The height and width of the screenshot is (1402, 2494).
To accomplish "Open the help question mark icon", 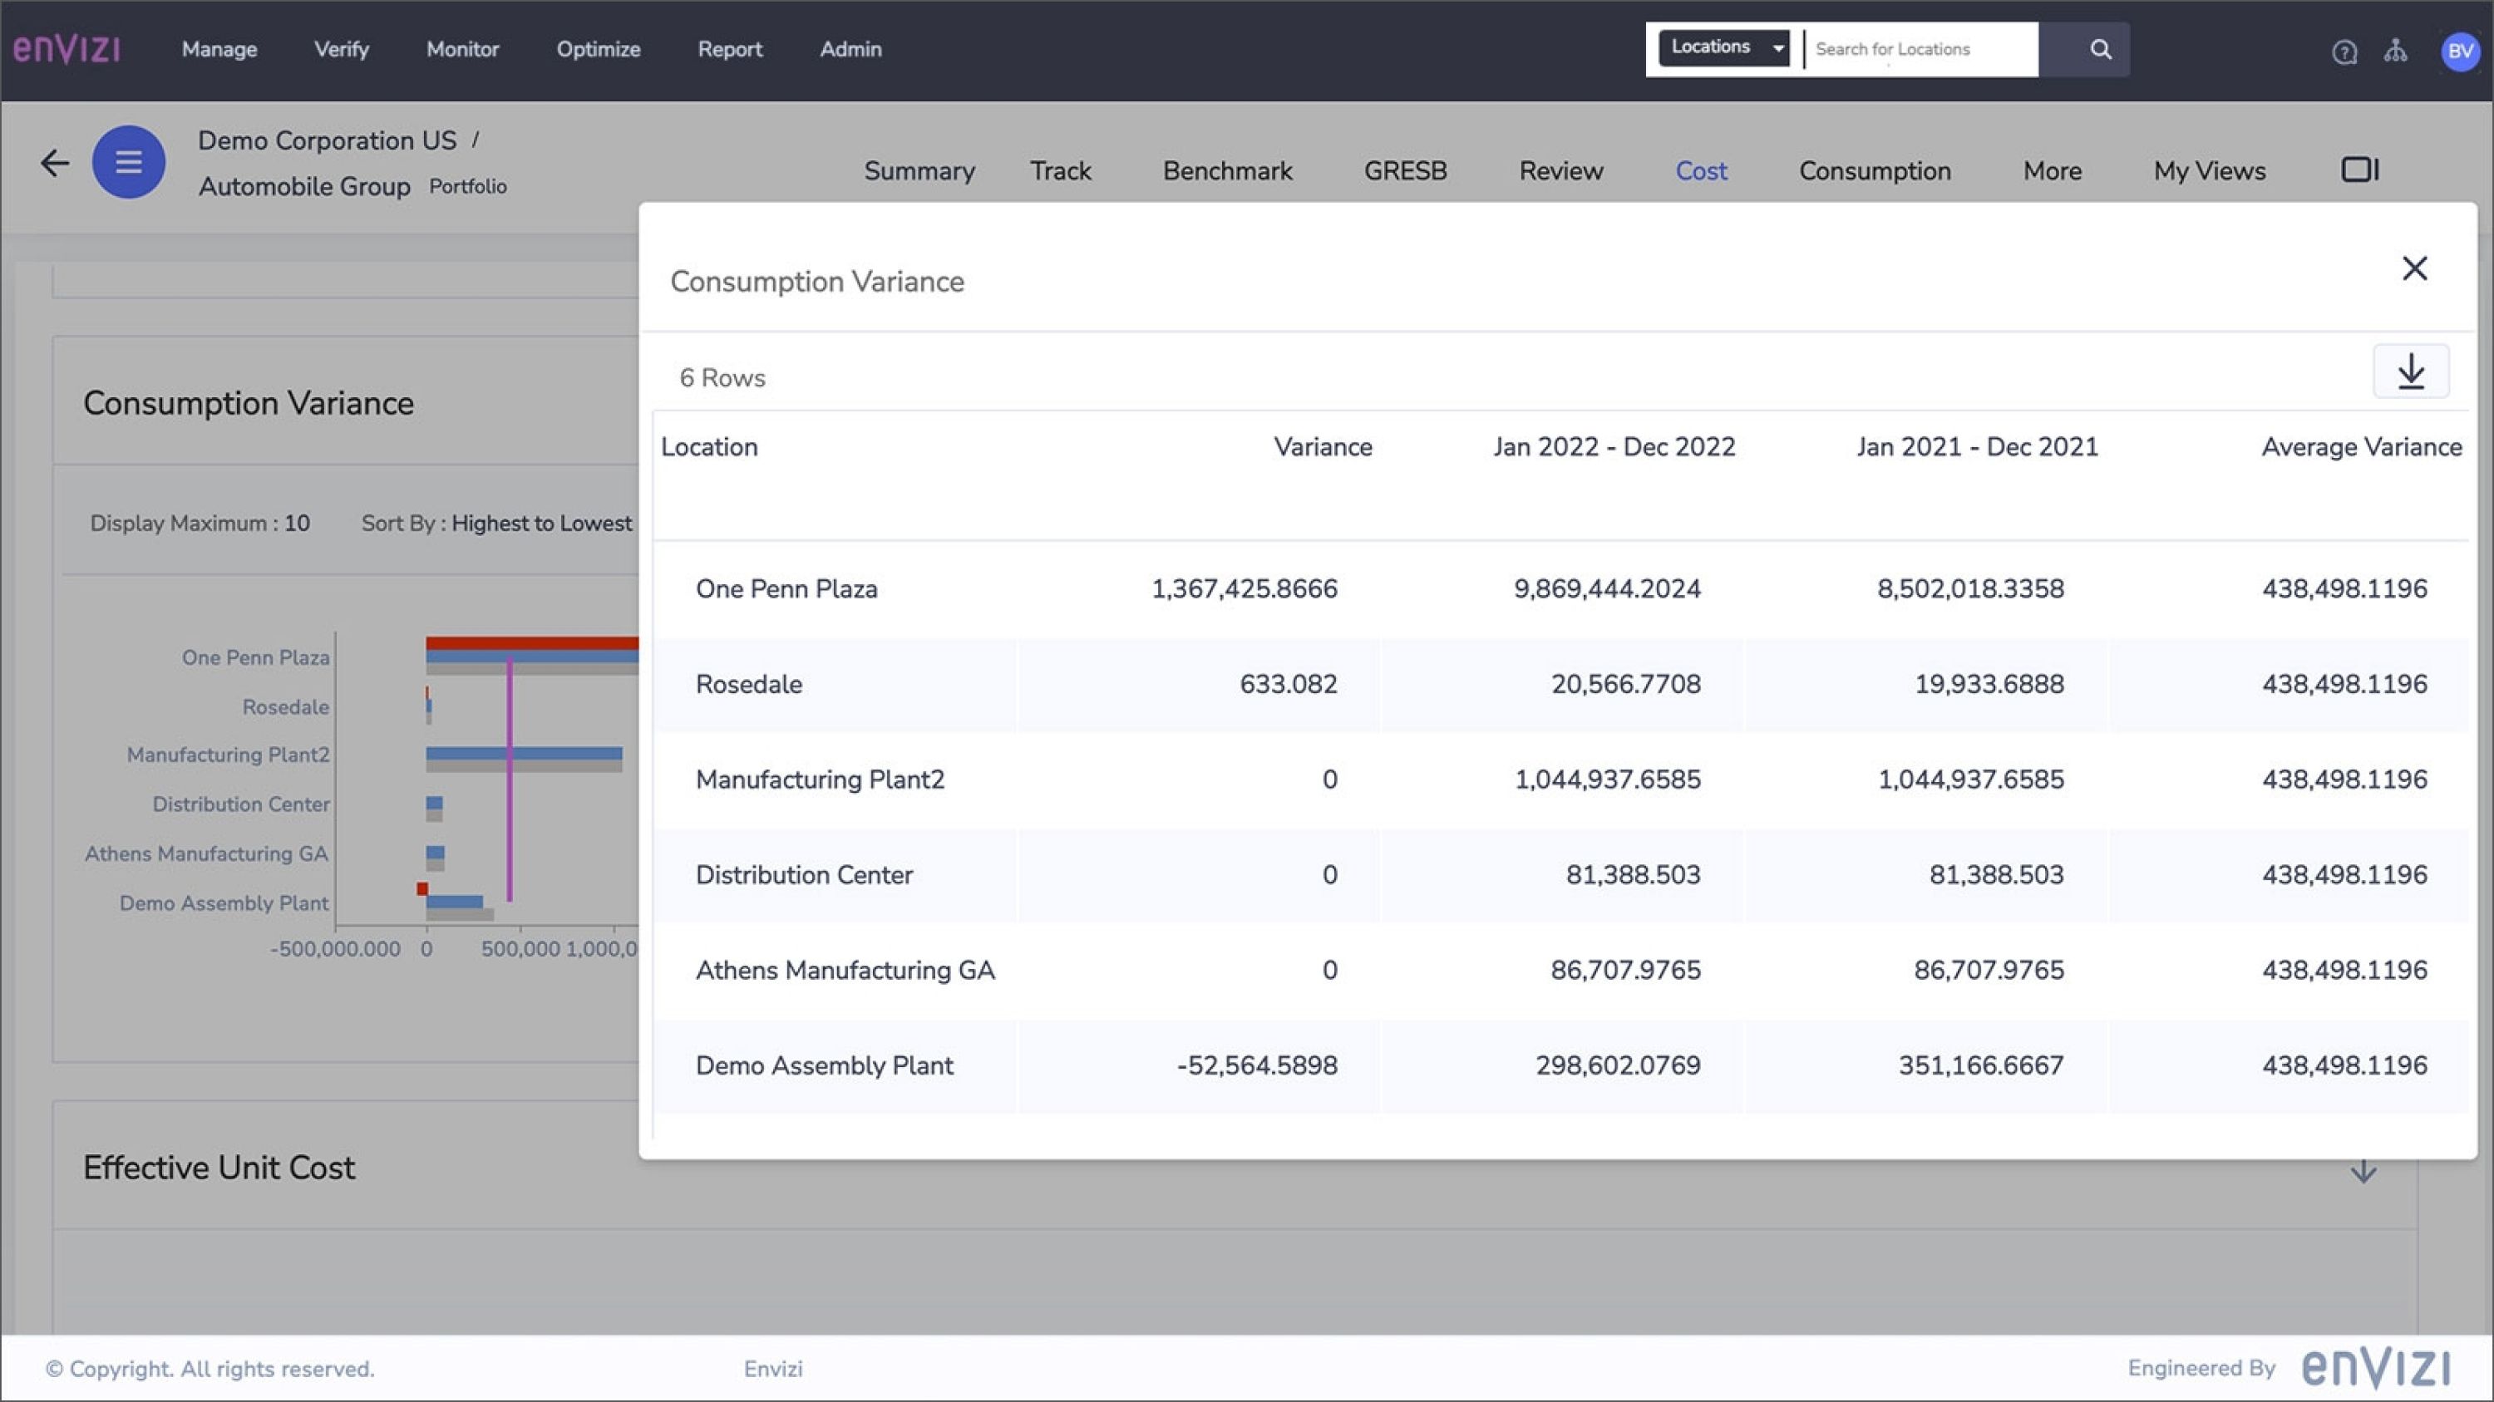I will coord(2344,52).
